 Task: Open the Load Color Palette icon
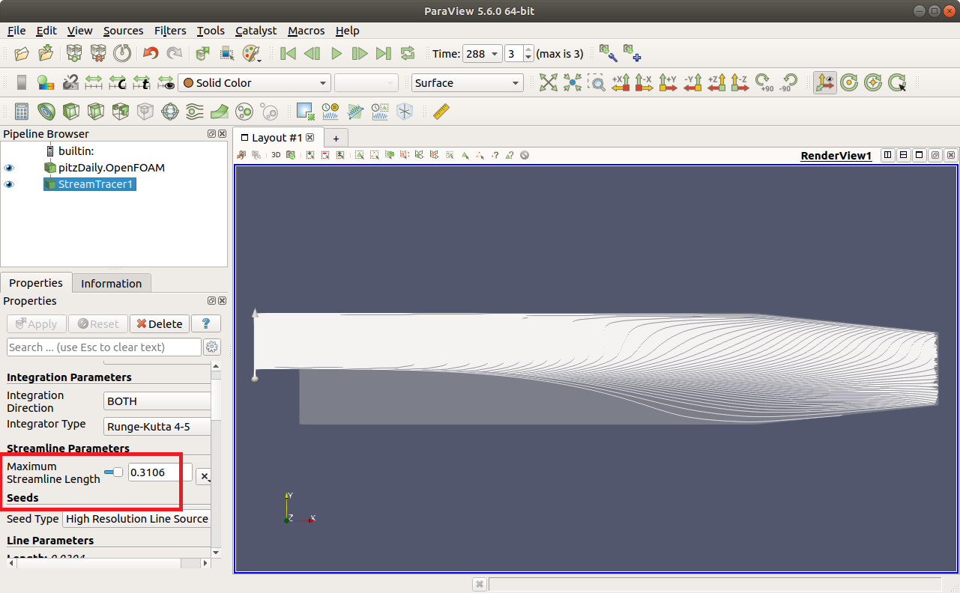click(251, 53)
